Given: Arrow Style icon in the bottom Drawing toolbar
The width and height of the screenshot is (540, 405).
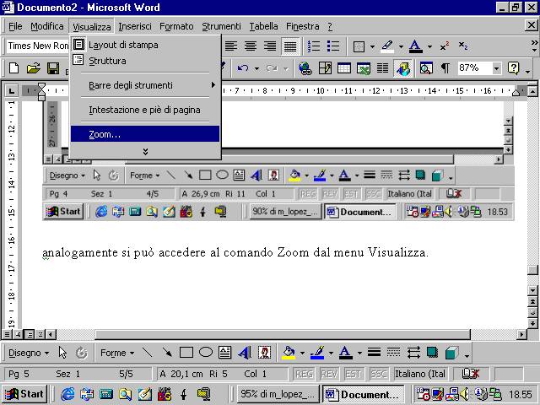Looking at the screenshot, I should pyautogui.click(x=413, y=353).
